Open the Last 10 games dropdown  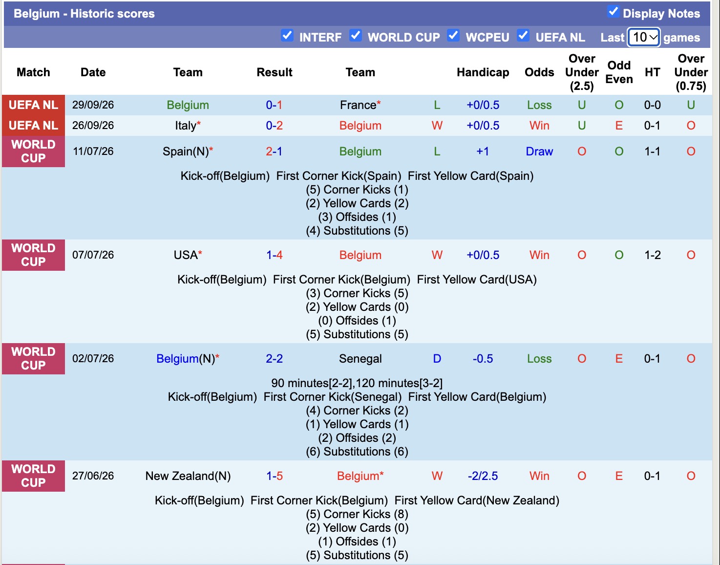click(644, 37)
